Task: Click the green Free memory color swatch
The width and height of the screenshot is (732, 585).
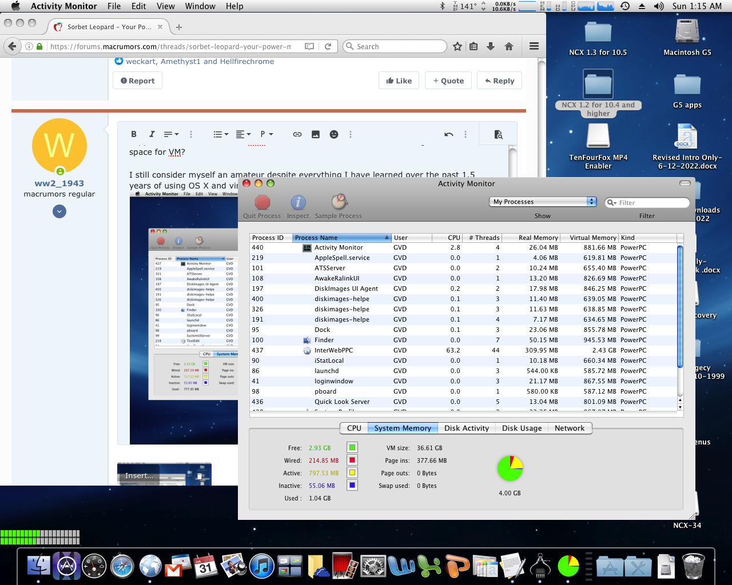Action: [352, 447]
